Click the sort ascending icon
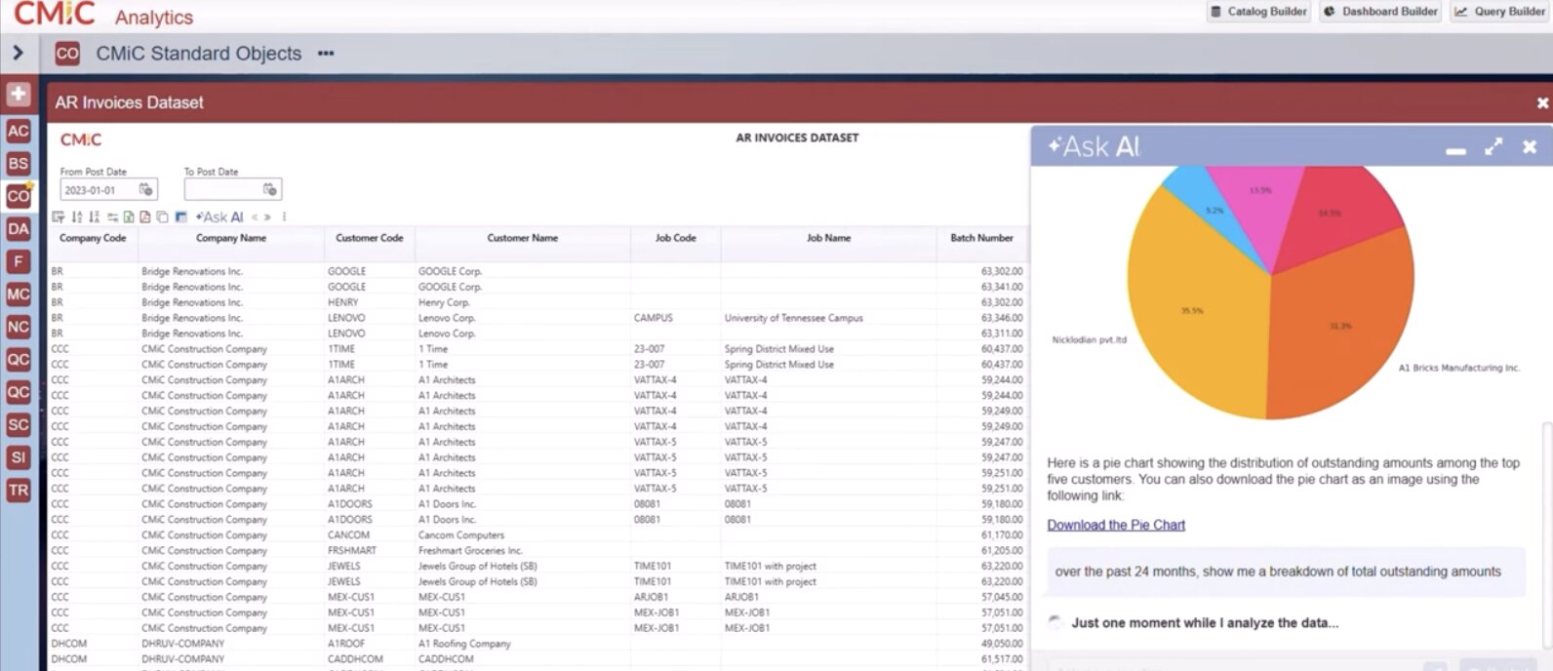 point(77,217)
